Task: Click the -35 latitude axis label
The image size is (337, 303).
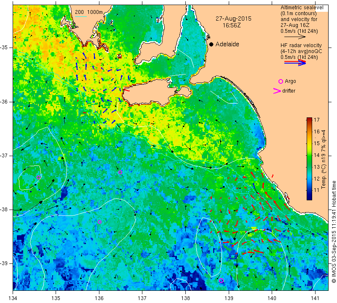Action: tap(4, 48)
